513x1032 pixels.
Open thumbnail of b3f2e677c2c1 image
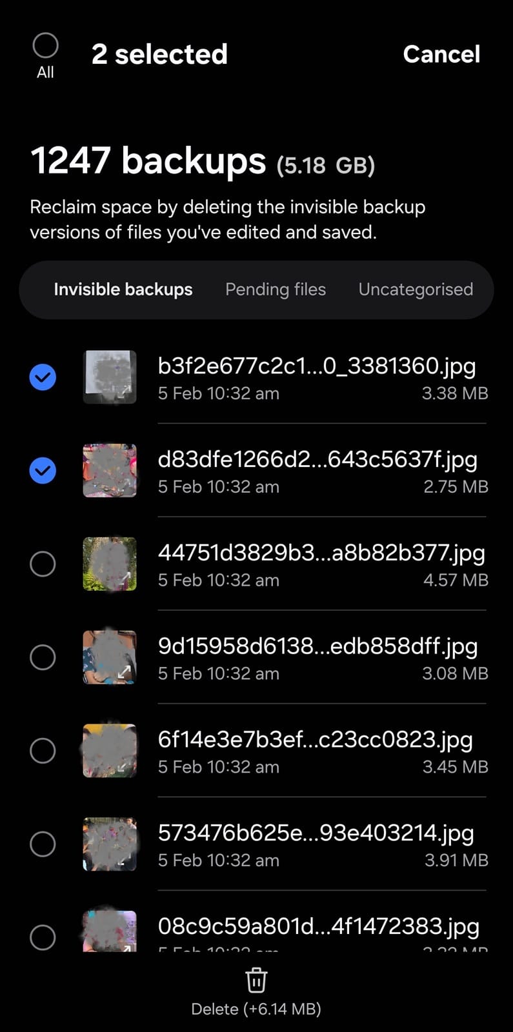coord(110,377)
